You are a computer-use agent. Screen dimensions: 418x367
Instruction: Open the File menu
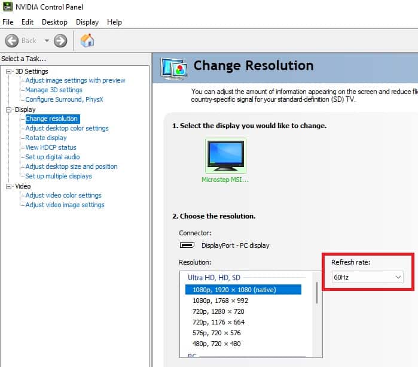click(8, 22)
